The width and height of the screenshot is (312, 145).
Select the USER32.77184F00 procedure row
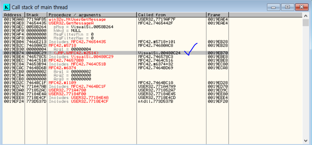tap(153, 94)
